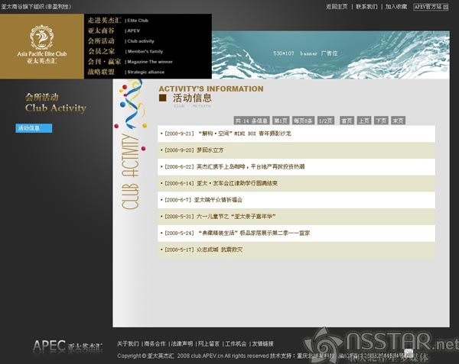459x364 pixels.
Task: Go to next page with 下页
Action: (x=381, y=121)
